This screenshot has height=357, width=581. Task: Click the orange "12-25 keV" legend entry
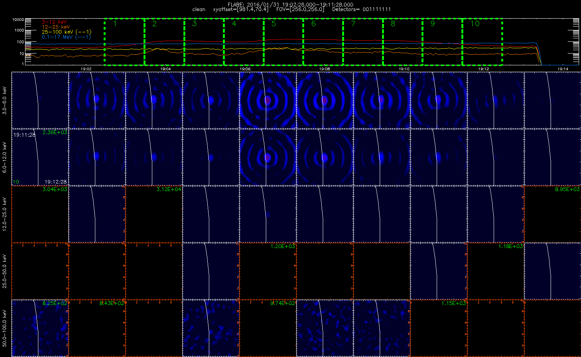tap(55, 27)
